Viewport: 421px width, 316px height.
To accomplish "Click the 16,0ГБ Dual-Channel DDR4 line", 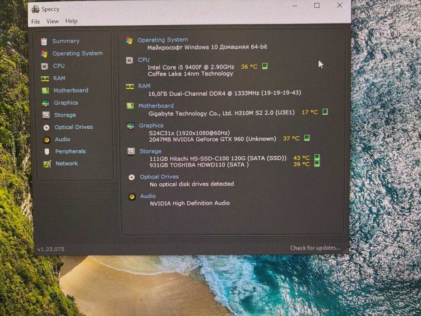I will (x=225, y=93).
